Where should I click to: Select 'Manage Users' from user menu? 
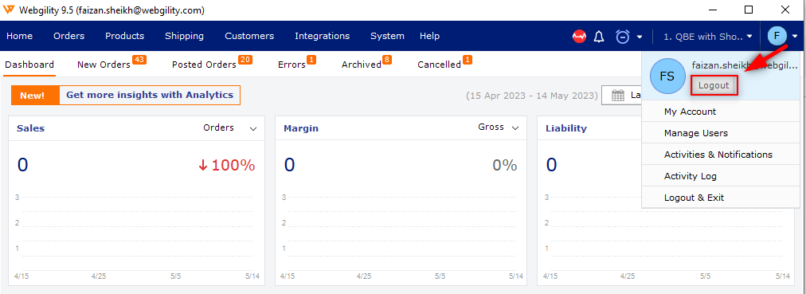pyautogui.click(x=696, y=133)
